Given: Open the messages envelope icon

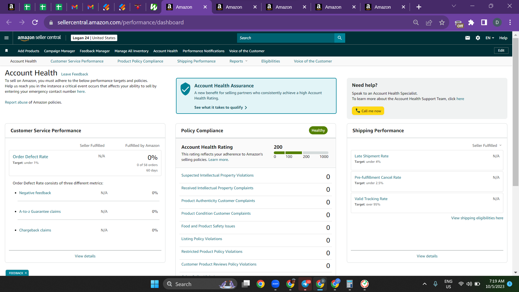Looking at the screenshot, I should [468, 38].
